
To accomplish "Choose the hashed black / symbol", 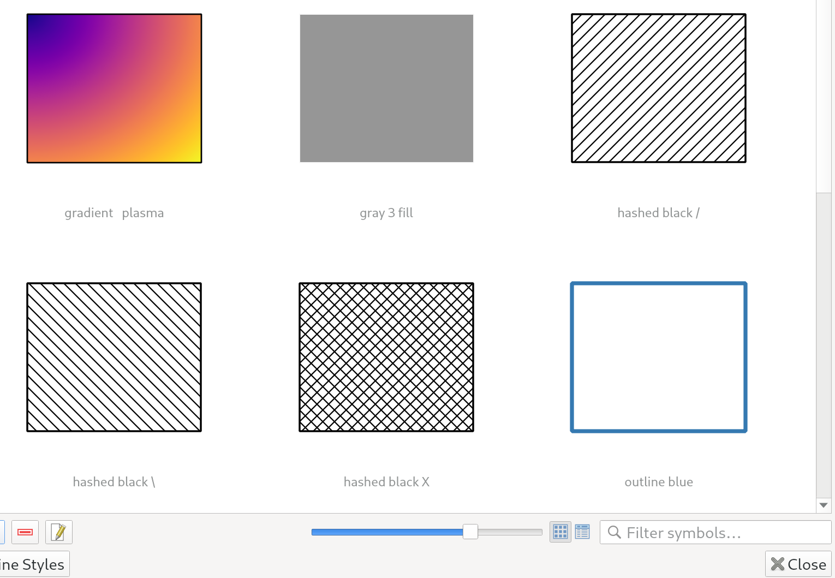I will click(658, 88).
